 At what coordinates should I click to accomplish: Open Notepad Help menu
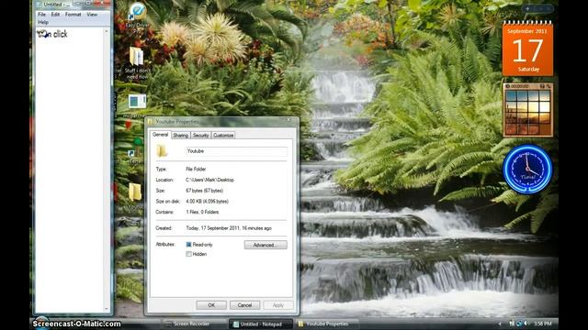[x=43, y=22]
